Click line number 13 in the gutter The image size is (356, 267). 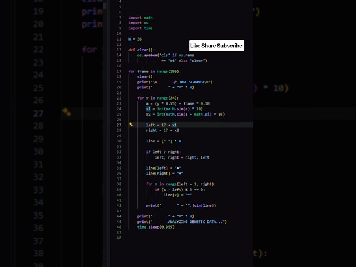119,50
